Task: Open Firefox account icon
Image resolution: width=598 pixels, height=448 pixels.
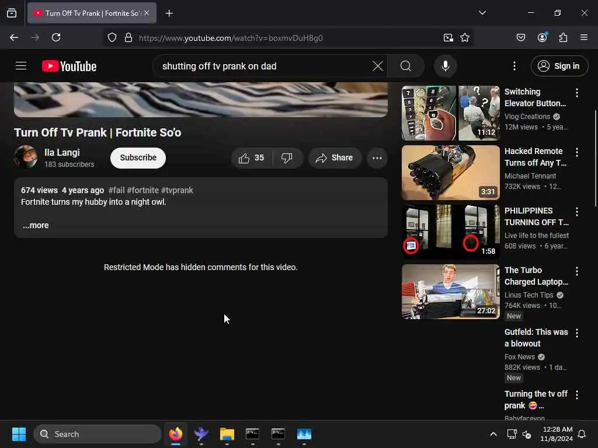Action: 542,37
